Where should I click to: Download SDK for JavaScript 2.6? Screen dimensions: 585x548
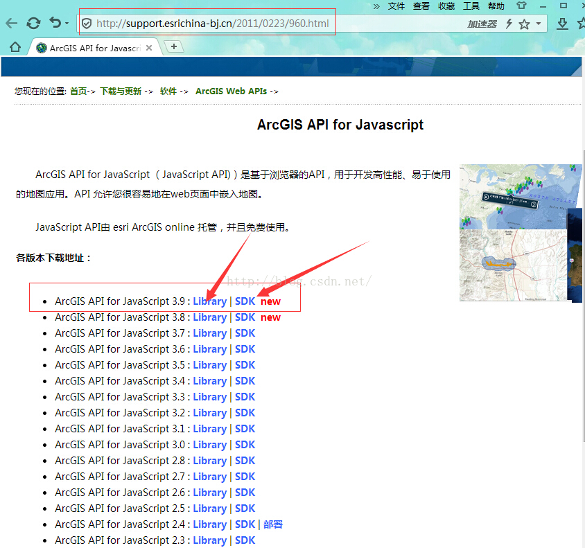tap(245, 493)
